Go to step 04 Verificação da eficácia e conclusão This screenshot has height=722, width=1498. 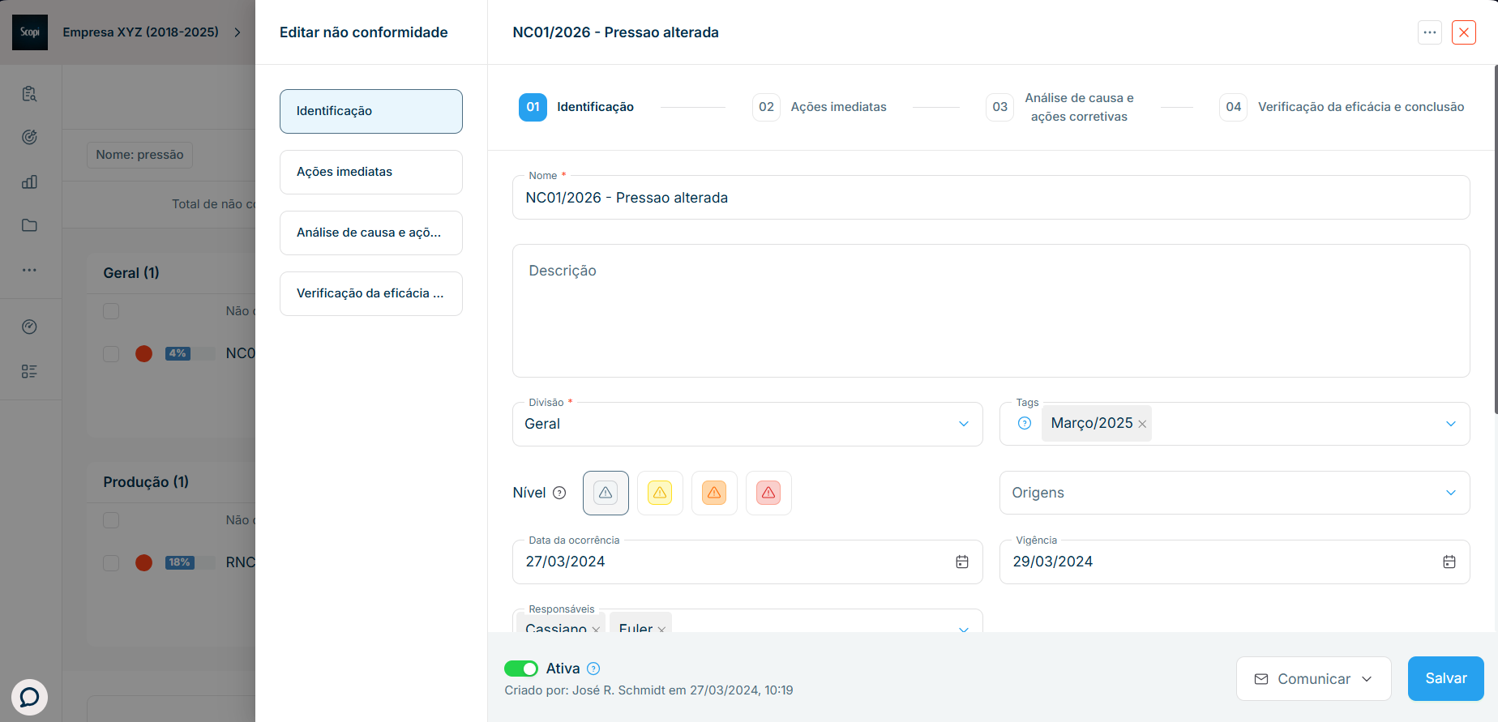(x=1342, y=107)
